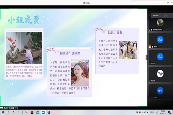Click the taskbar search magnifier icon
The image size is (173, 115).
(x=9, y=112)
